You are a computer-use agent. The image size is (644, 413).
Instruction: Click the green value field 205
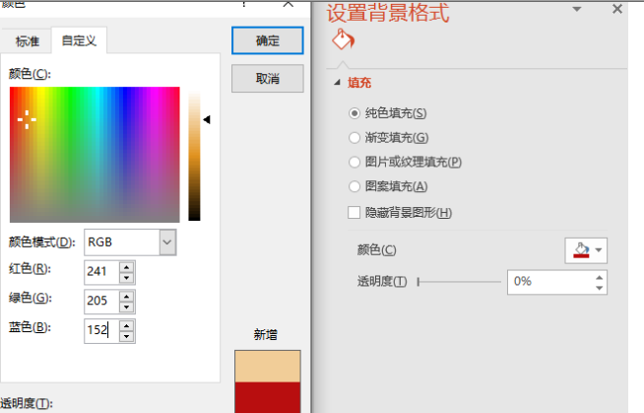[x=102, y=301]
